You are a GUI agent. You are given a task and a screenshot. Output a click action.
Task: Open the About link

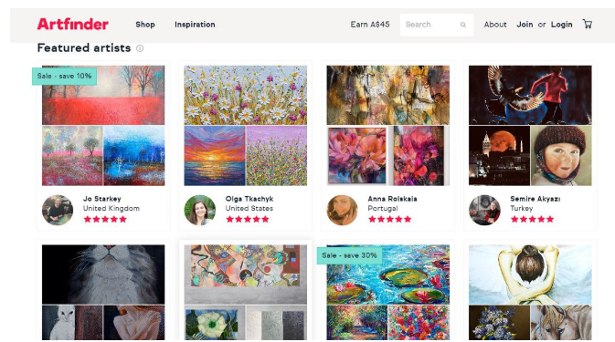pyautogui.click(x=495, y=25)
